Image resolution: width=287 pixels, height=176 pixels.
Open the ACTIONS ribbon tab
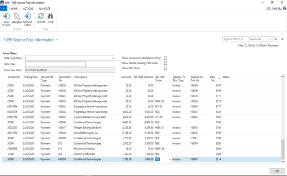click(28, 9)
